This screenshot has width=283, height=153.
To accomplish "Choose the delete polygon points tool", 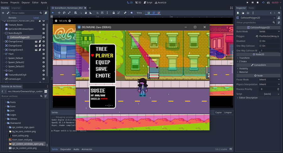I will tap(159, 13).
